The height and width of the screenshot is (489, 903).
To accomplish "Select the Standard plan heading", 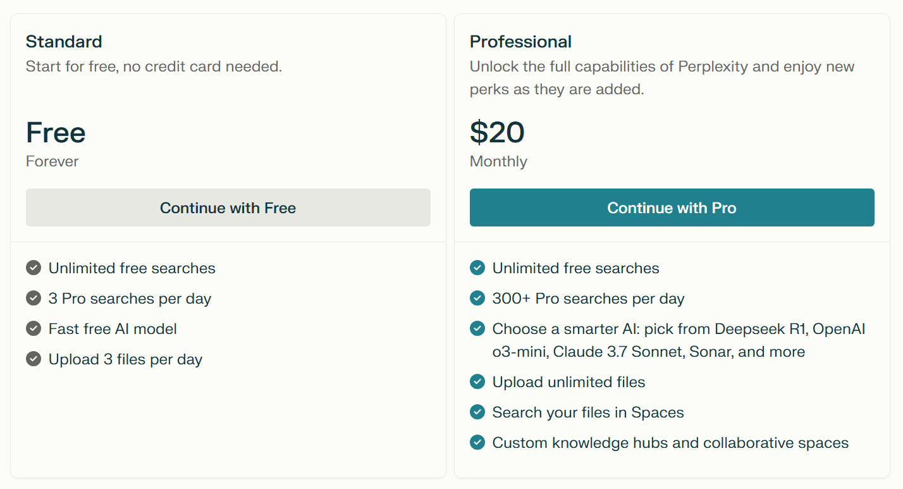I will click(64, 41).
